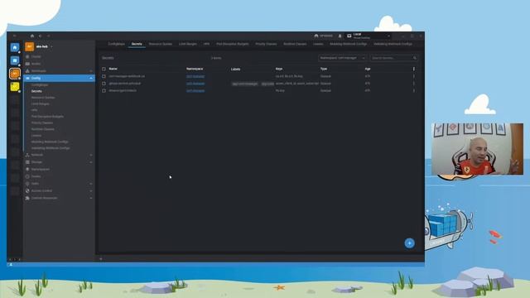The image size is (530, 298).
Task: Open Pod Disruption Budgets in sidebar
Action: pyautogui.click(x=47, y=117)
